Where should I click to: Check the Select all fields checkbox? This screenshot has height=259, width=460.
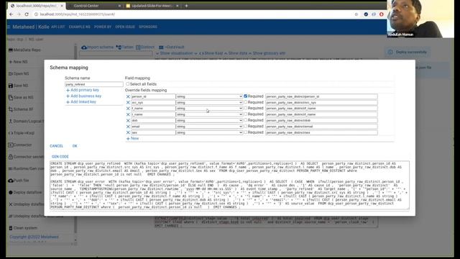click(x=128, y=84)
